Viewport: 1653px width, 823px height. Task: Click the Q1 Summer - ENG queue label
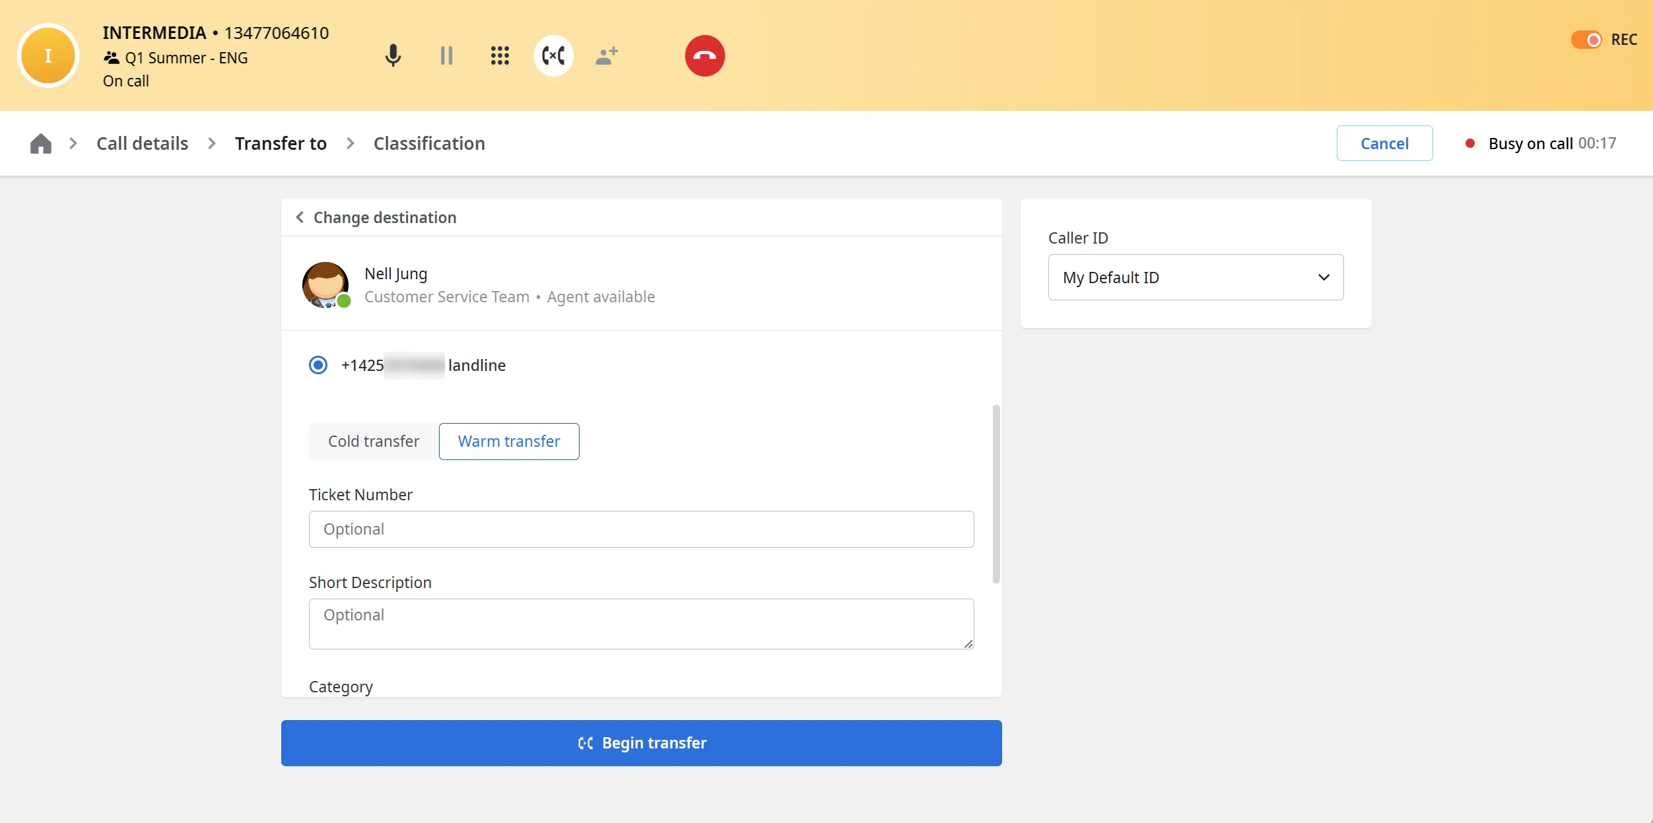186,58
